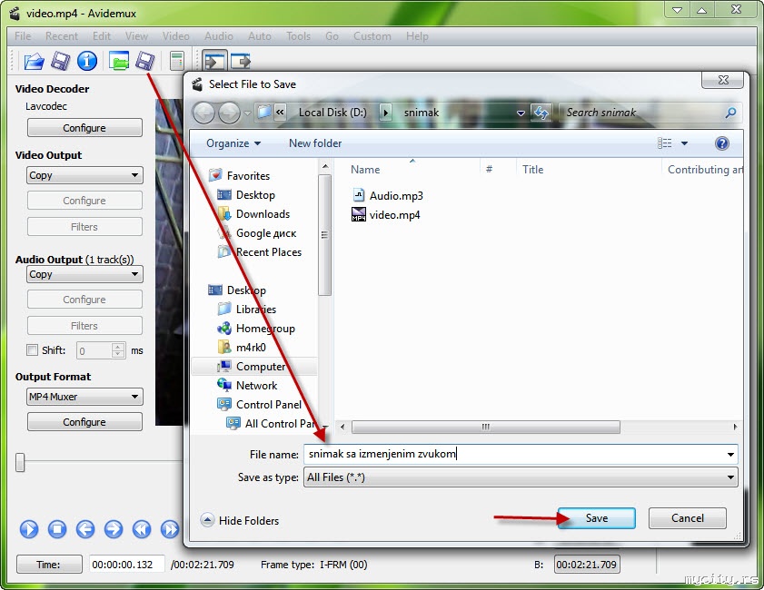
Task: Click the green Load project folder icon
Action: [x=119, y=61]
